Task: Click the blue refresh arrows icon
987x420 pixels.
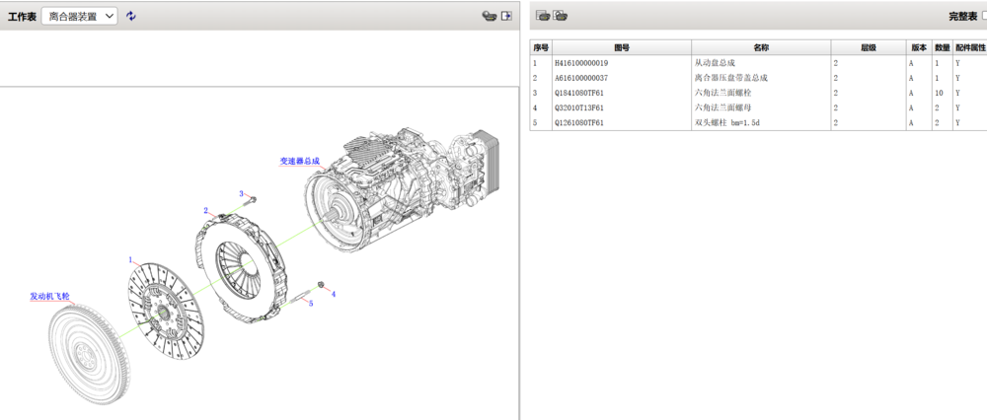Action: point(131,16)
